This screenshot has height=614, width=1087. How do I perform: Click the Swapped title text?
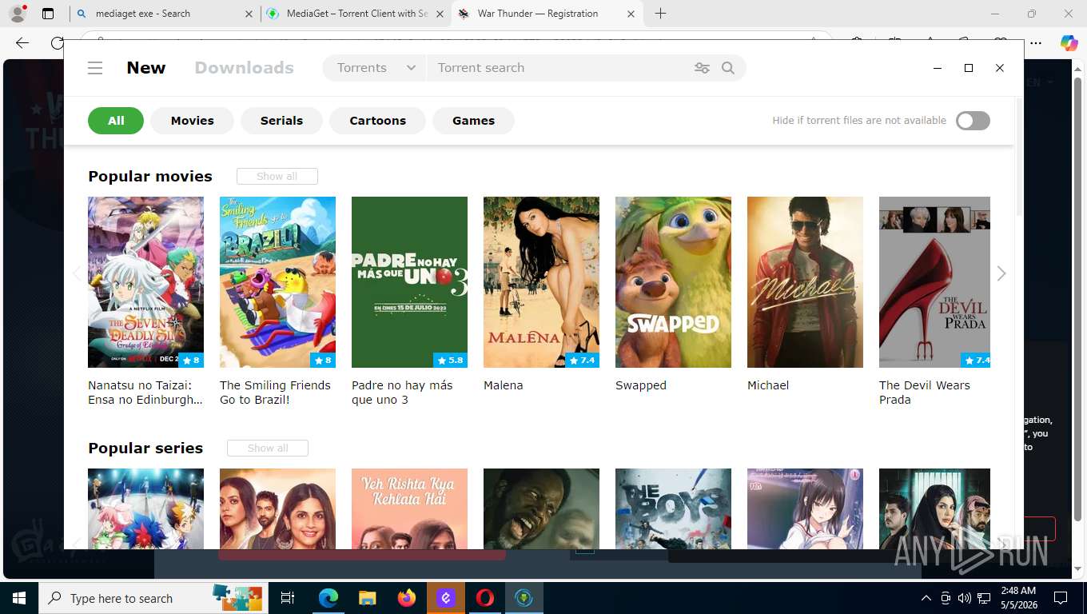pos(641,385)
